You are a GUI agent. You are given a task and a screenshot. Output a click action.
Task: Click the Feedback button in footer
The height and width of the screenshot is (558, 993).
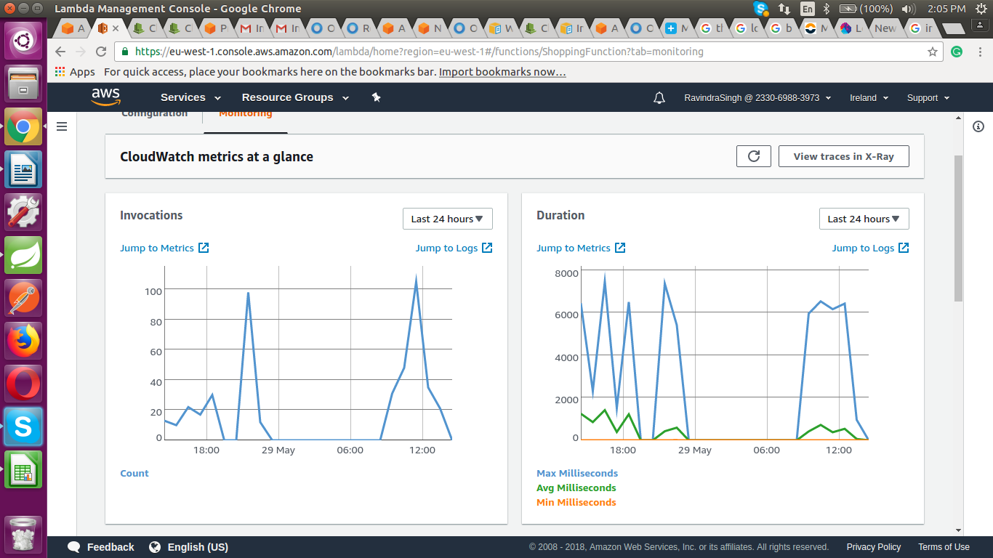101,547
